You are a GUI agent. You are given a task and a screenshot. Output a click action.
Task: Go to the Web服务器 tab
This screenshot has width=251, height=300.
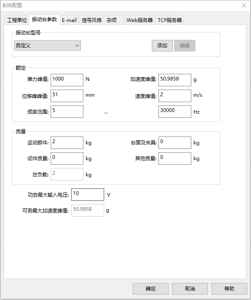click(x=139, y=20)
